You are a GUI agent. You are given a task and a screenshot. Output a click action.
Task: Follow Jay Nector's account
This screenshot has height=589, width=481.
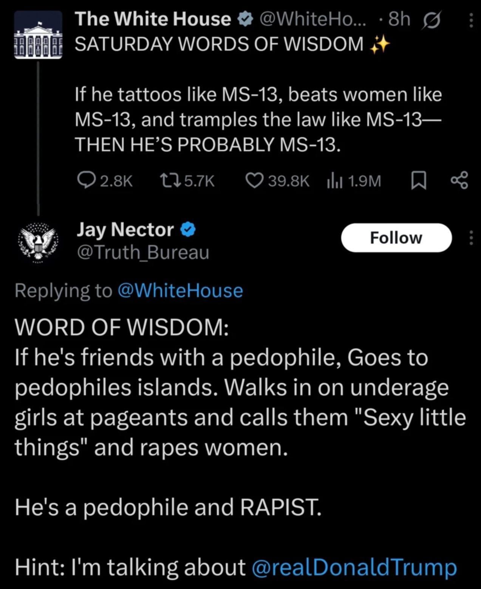[396, 238]
